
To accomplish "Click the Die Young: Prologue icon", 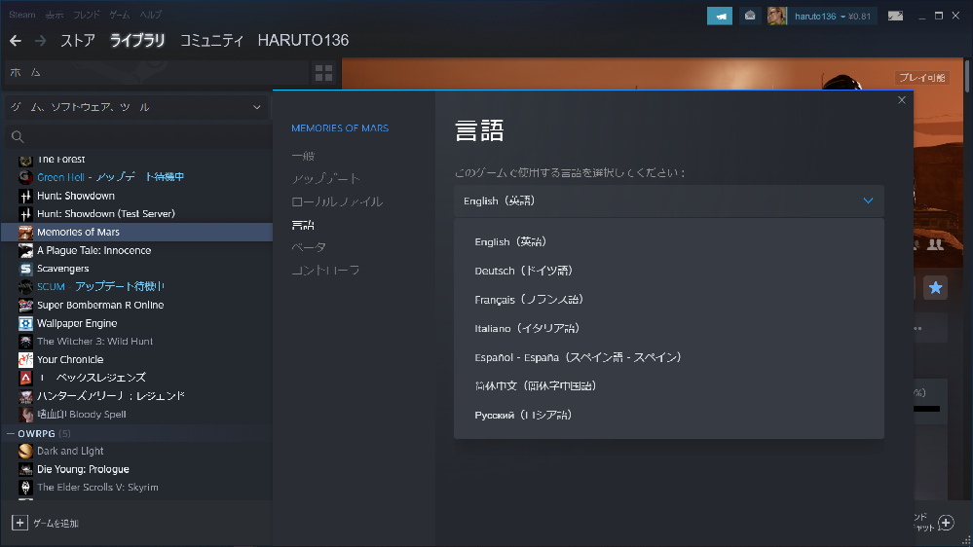I will pyautogui.click(x=25, y=469).
